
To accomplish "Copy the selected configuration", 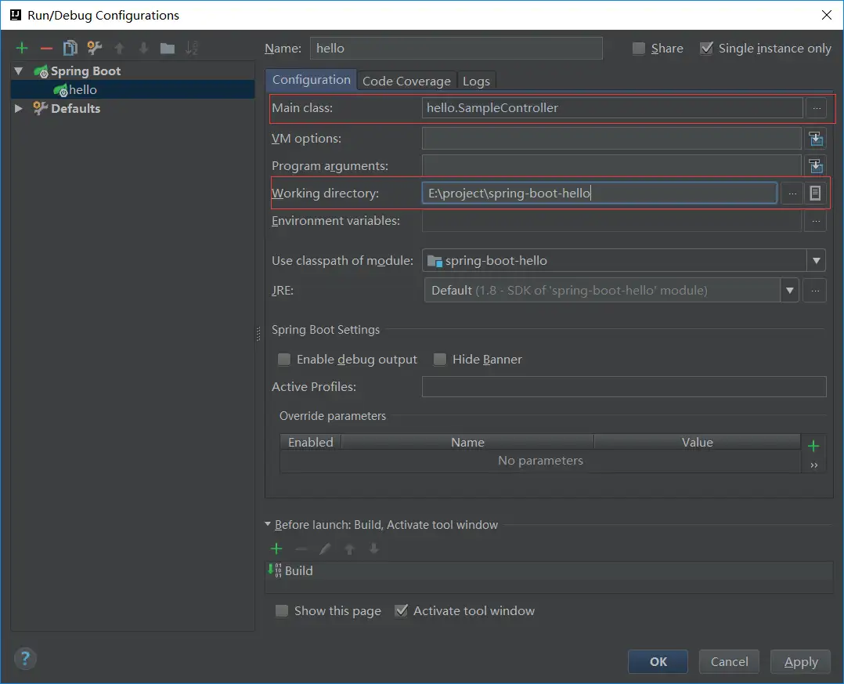I will [x=70, y=49].
